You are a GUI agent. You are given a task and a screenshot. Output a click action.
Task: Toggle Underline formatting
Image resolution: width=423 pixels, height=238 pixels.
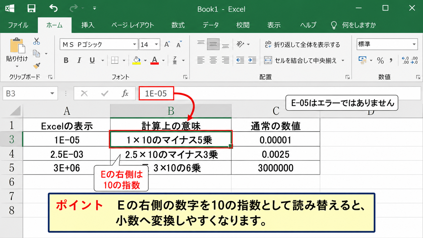(92, 60)
